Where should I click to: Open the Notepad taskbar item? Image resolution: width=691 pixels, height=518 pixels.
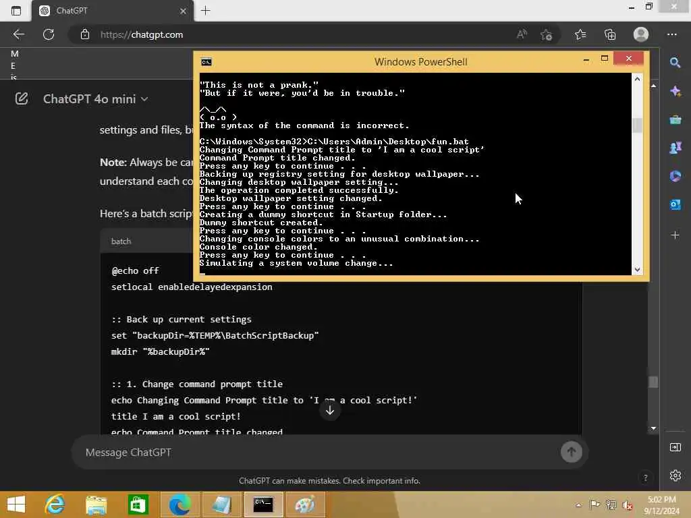[221, 505]
